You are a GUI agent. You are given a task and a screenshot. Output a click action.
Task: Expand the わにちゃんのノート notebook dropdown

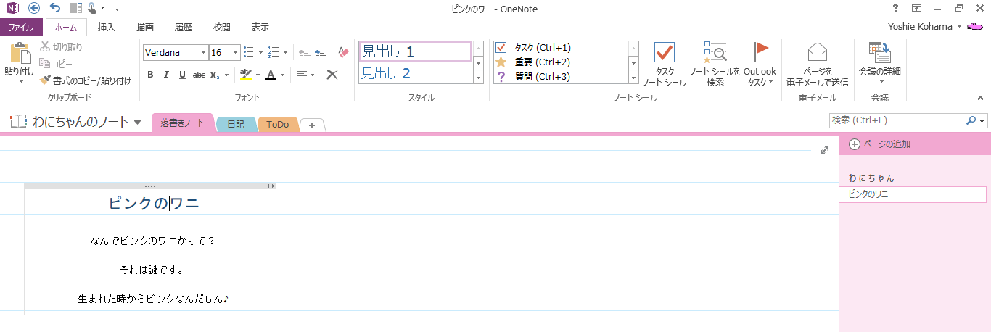click(x=138, y=123)
